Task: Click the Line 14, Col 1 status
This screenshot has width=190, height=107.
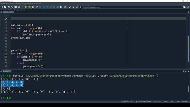Action: point(158,102)
